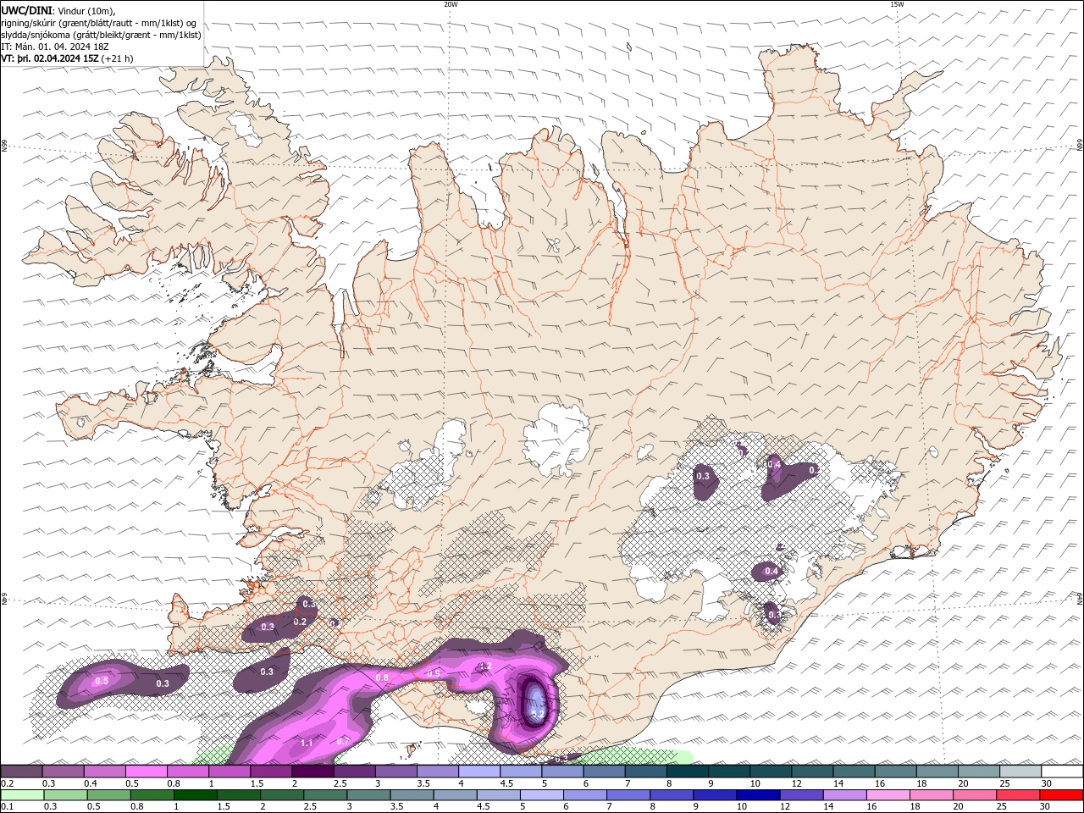Click the "0.1" tick label on lower scale
This screenshot has height=813, width=1084.
click(x=7, y=807)
